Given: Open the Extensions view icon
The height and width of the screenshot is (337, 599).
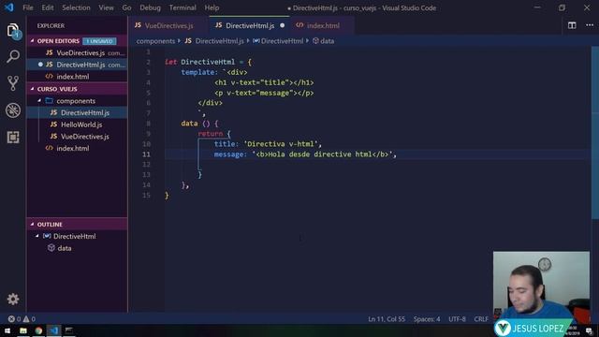Looking at the screenshot, I should (x=13, y=138).
